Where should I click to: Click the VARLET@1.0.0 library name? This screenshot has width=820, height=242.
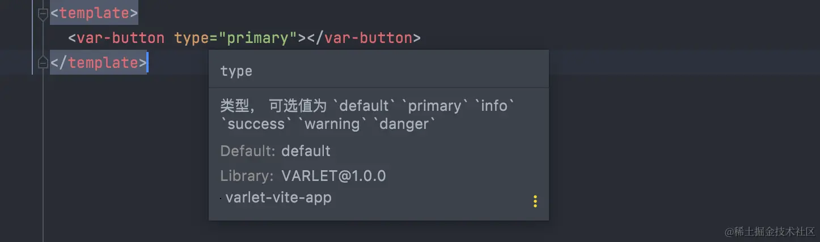pyautogui.click(x=333, y=176)
